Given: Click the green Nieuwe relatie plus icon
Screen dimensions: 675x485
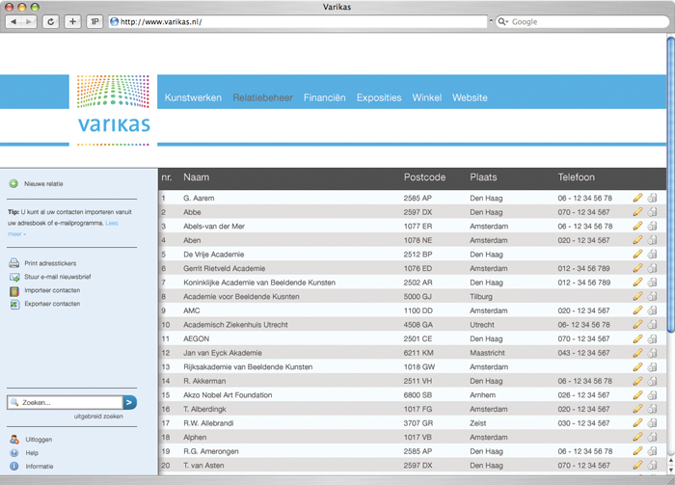Looking at the screenshot, I should [x=13, y=183].
